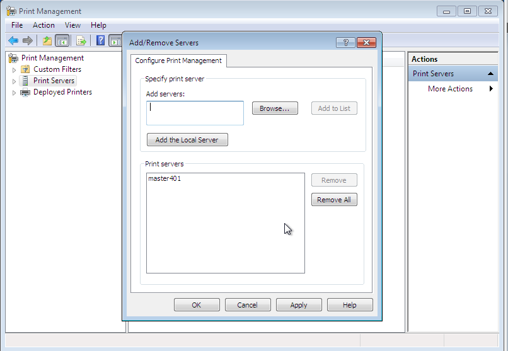Viewport: 508px width, 351px height.
Task: Click the Export List toolbar icon
Action: coord(81,41)
